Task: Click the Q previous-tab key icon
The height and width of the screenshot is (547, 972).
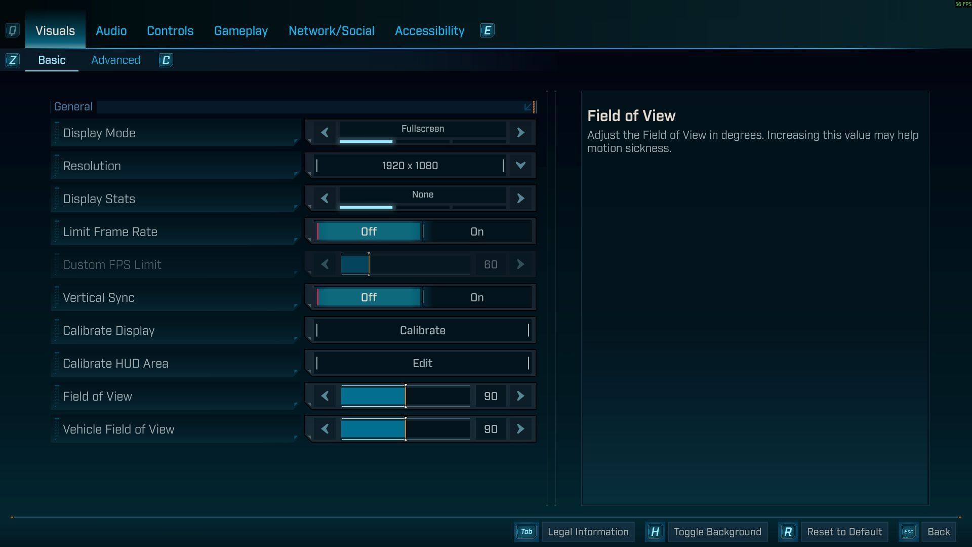Action: [x=12, y=31]
